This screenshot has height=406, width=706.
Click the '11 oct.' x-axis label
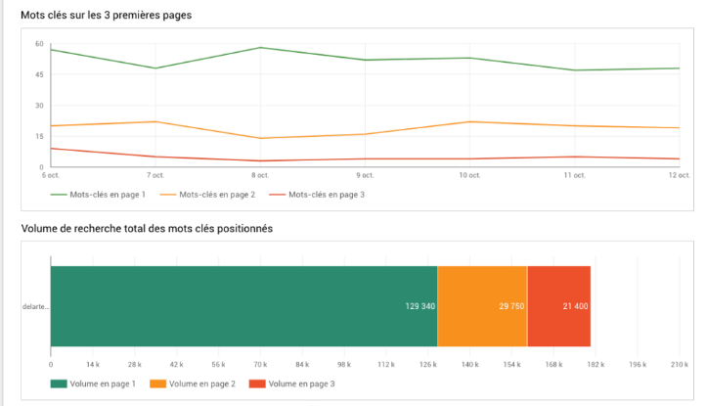(x=575, y=175)
